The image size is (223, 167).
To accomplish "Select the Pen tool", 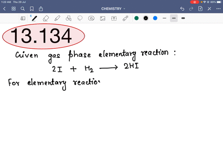I will 34,19.
